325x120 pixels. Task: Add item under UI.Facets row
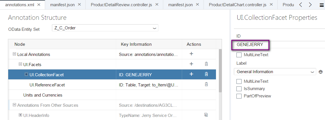tap(191, 64)
